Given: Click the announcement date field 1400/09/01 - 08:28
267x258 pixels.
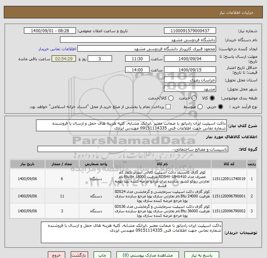Looking at the screenshot, I should click(50, 30).
